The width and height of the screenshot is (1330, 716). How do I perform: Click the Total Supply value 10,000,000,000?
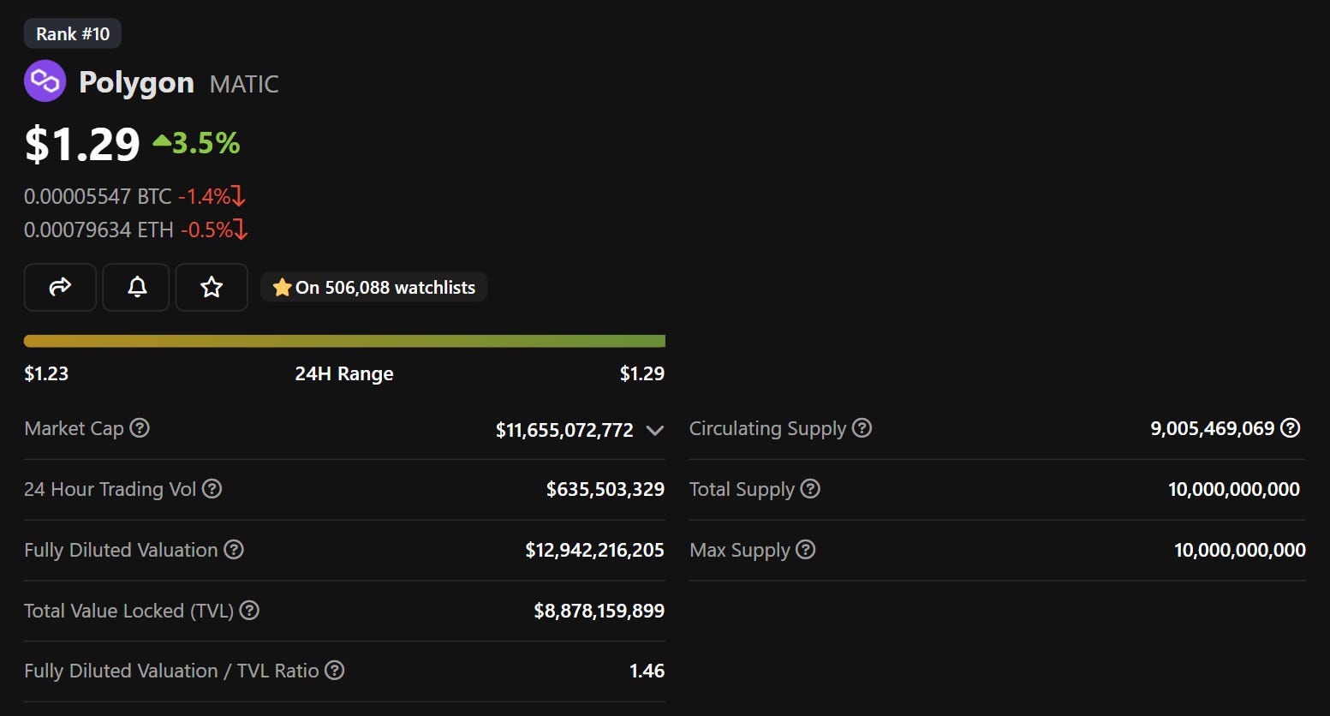click(x=1233, y=489)
